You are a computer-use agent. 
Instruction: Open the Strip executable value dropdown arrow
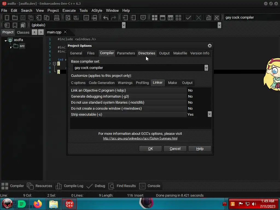coord(210,114)
